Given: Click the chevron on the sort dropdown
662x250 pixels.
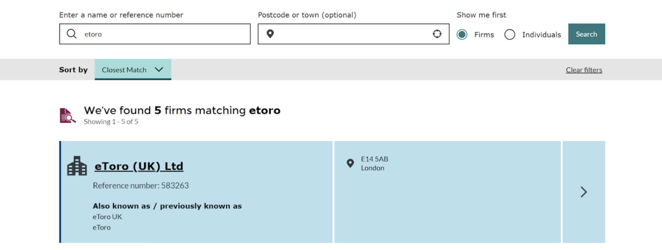Looking at the screenshot, I should [x=159, y=69].
